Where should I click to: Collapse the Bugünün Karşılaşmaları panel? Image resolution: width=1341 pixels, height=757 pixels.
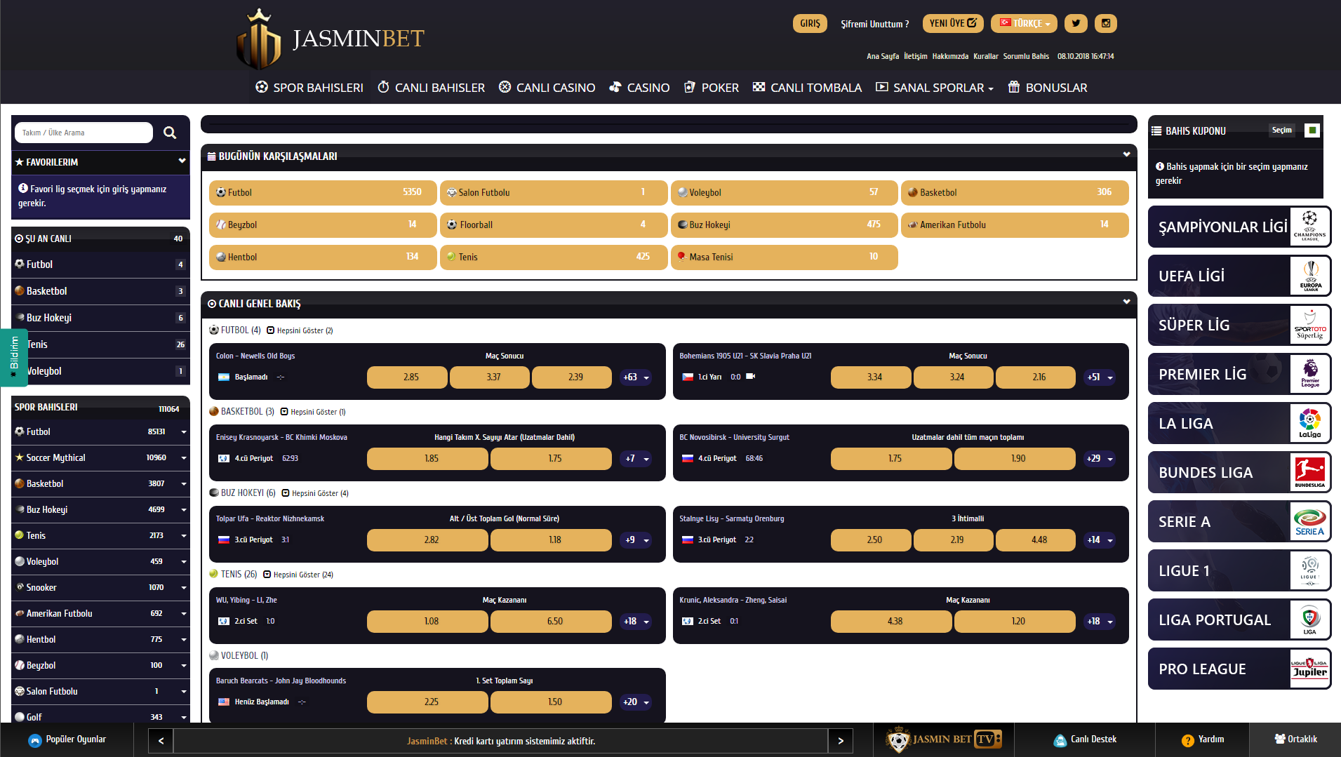[1126, 155]
